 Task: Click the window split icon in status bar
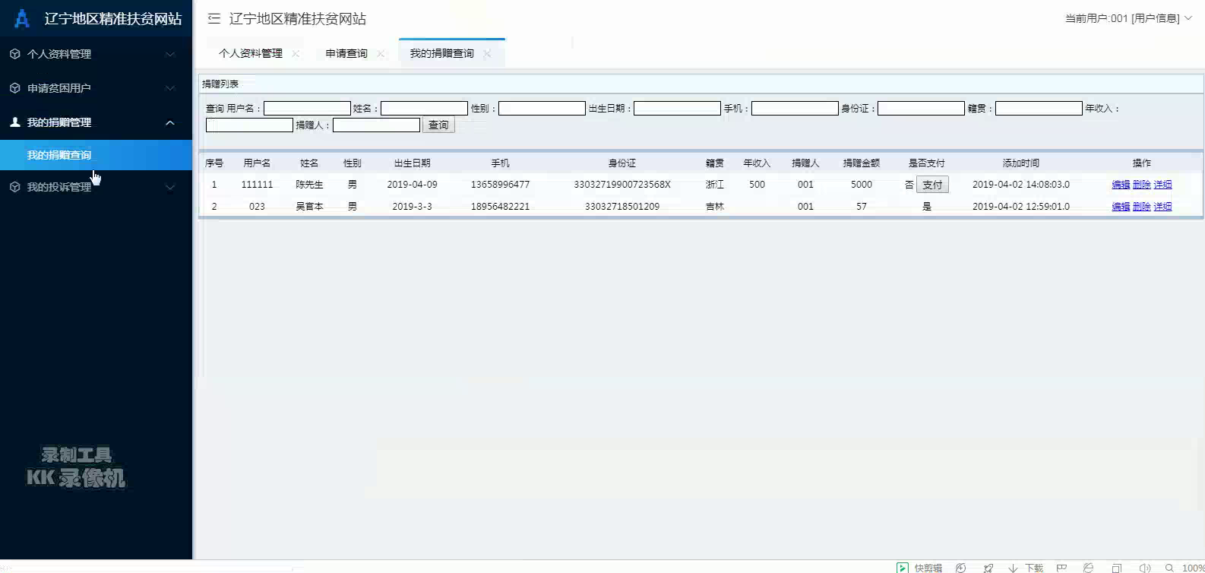(x=1116, y=568)
